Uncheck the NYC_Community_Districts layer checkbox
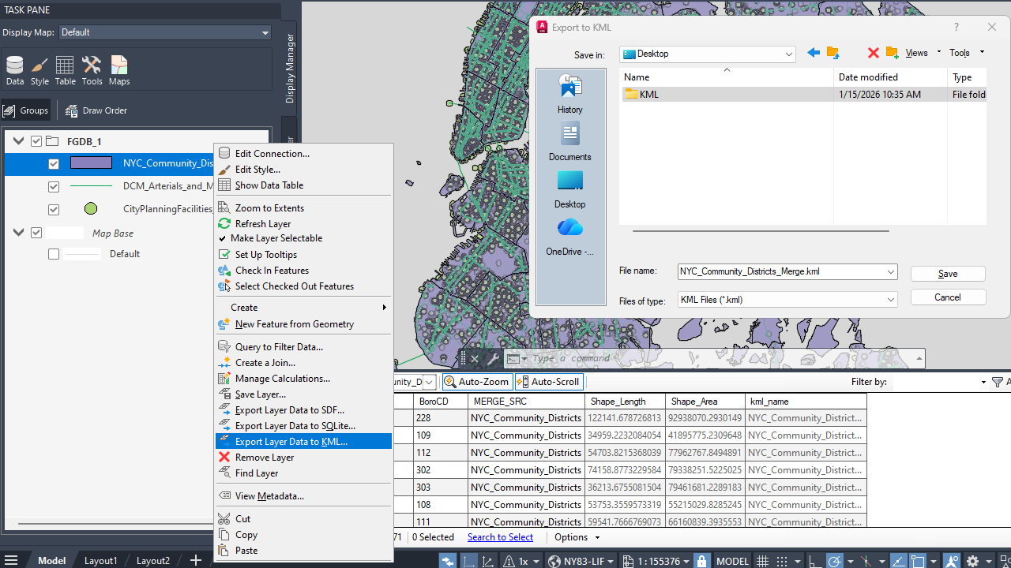This screenshot has height=568, width=1011. point(54,164)
